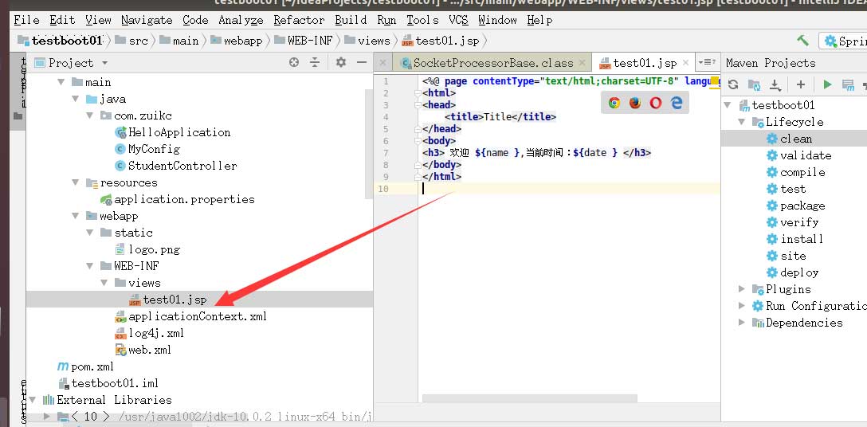
Task: Click the gear icon beside the deploy goal
Action: tap(772, 272)
